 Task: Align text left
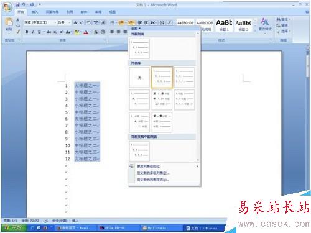[112, 32]
